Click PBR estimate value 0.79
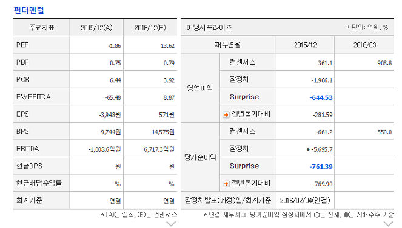 pyautogui.click(x=169, y=63)
